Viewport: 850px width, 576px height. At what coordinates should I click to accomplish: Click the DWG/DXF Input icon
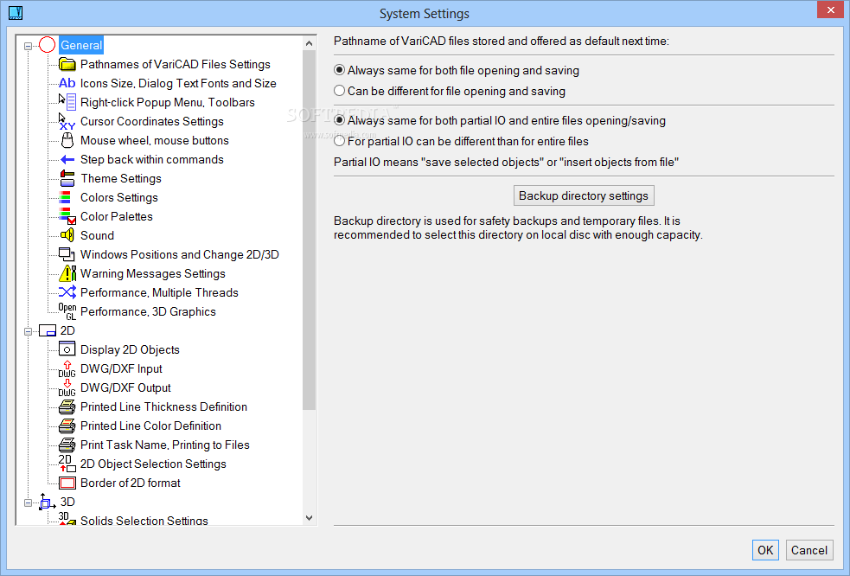coord(67,368)
